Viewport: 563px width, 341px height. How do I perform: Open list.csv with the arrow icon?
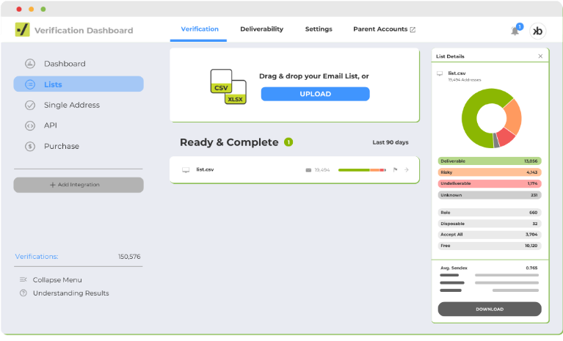[x=407, y=170]
